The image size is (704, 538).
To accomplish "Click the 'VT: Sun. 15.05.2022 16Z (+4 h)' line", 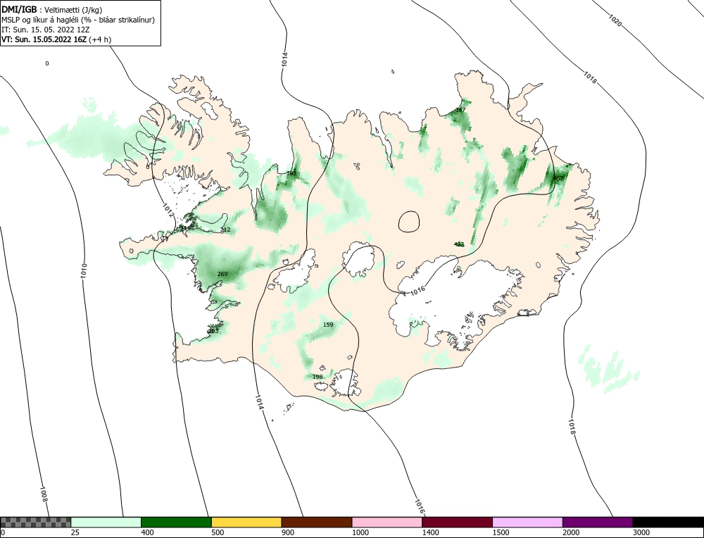I will point(56,39).
